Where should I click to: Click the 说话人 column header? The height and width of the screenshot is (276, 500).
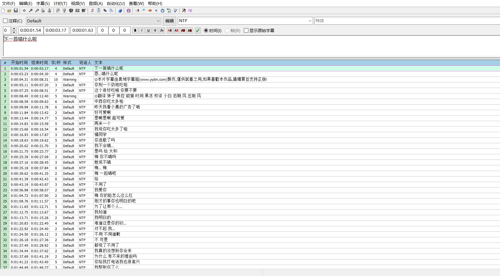tap(85, 63)
